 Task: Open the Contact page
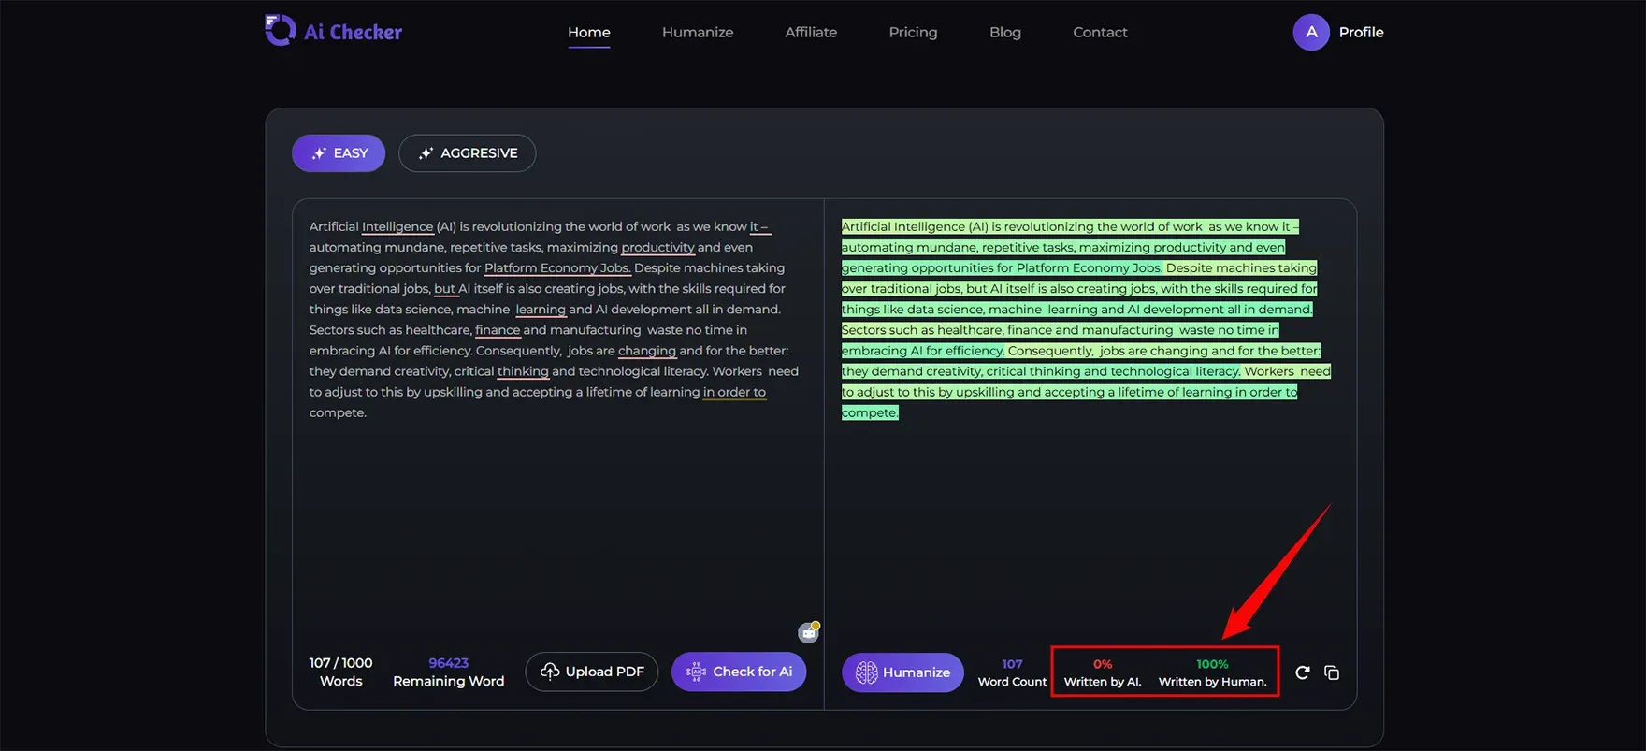click(1100, 32)
